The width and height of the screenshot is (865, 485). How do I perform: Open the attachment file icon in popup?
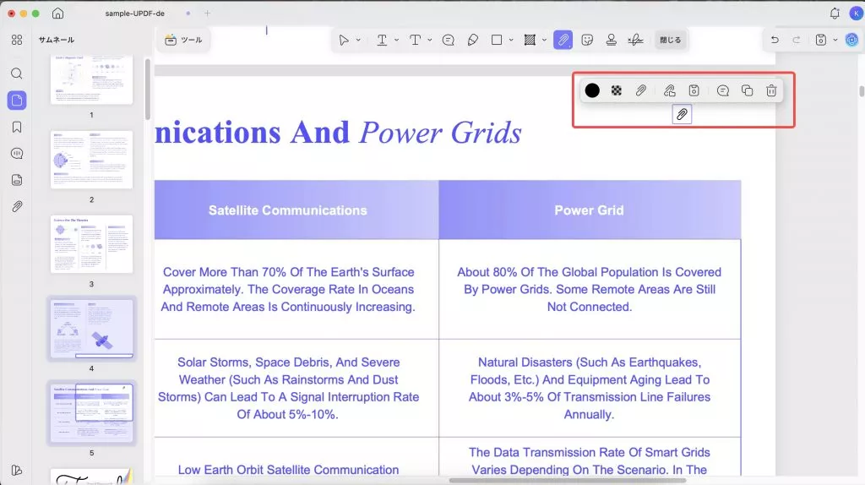pos(669,90)
